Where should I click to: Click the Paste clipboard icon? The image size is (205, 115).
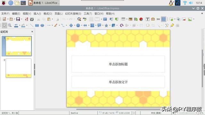click(49, 19)
